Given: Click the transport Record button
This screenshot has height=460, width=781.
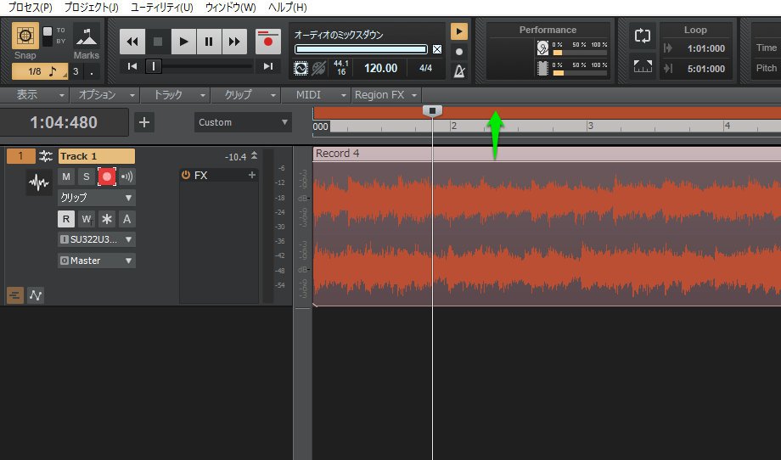Looking at the screenshot, I should pyautogui.click(x=268, y=41).
